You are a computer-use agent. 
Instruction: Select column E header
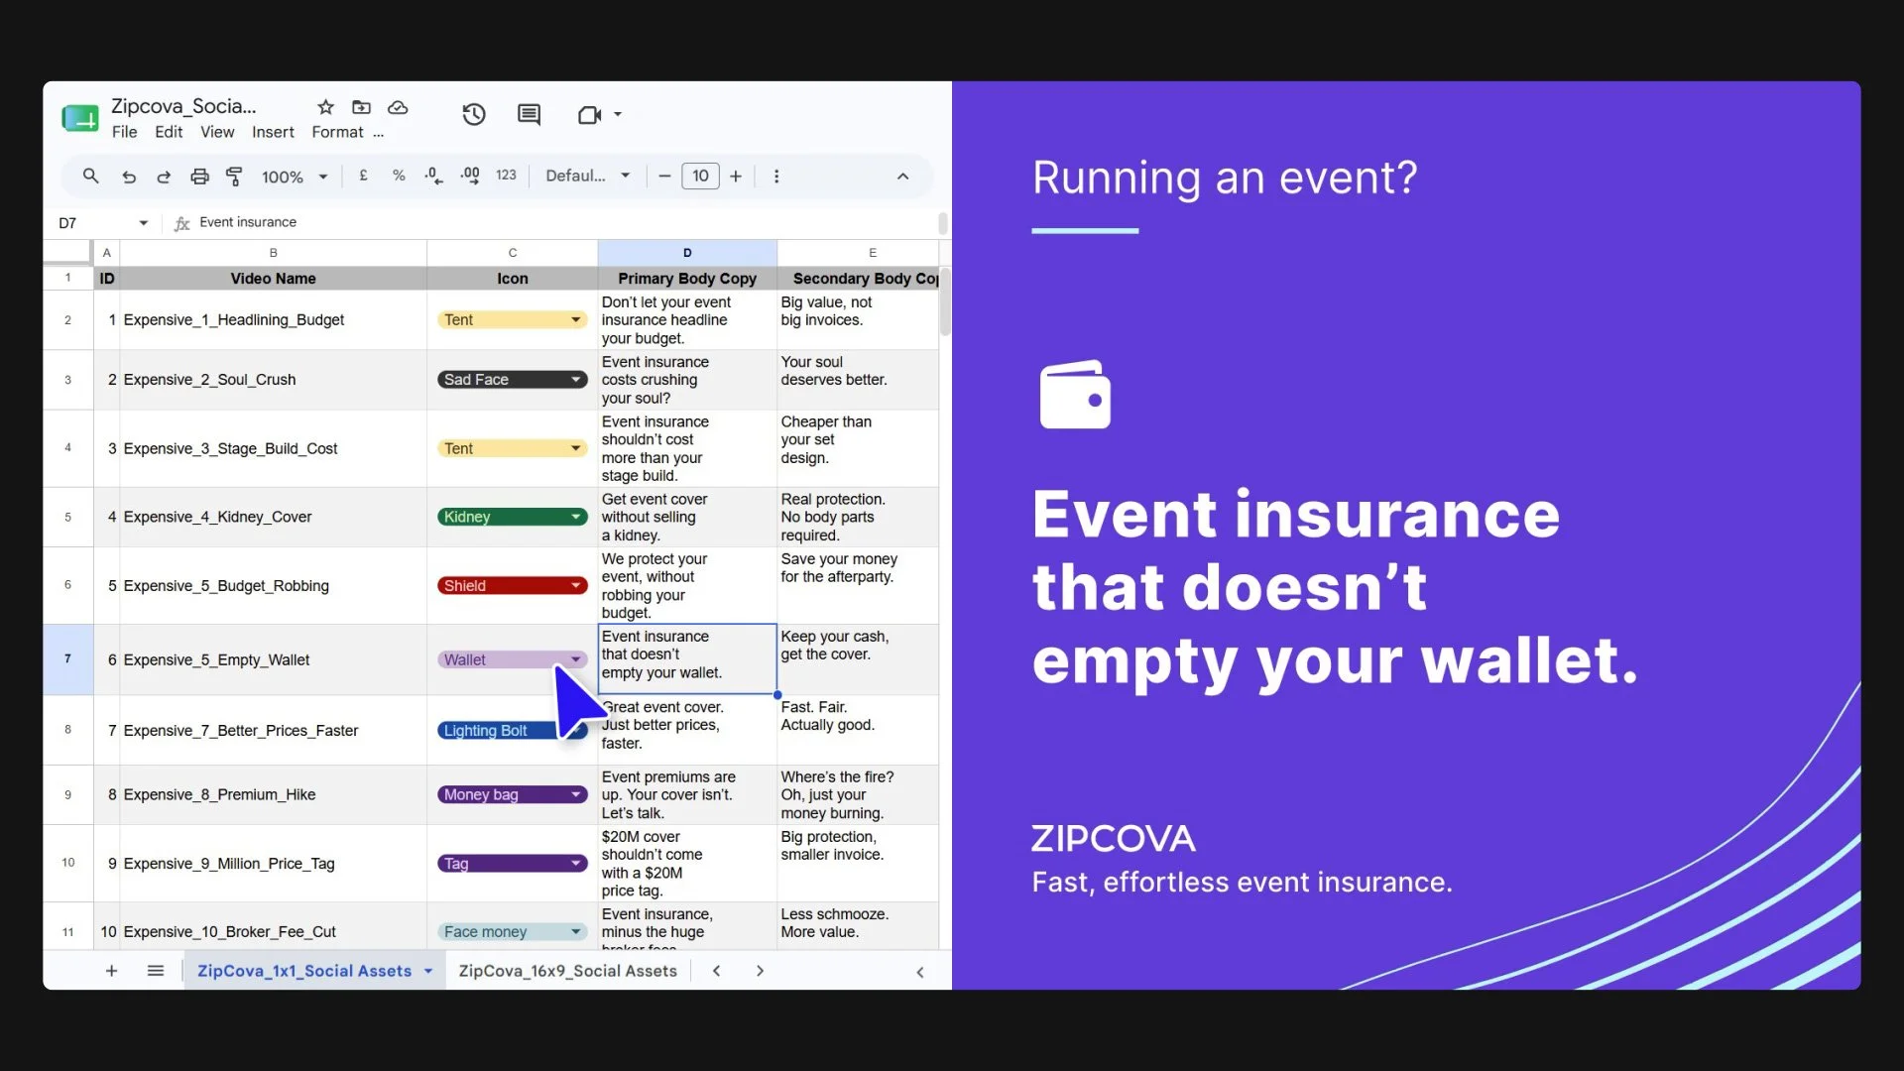(859, 253)
